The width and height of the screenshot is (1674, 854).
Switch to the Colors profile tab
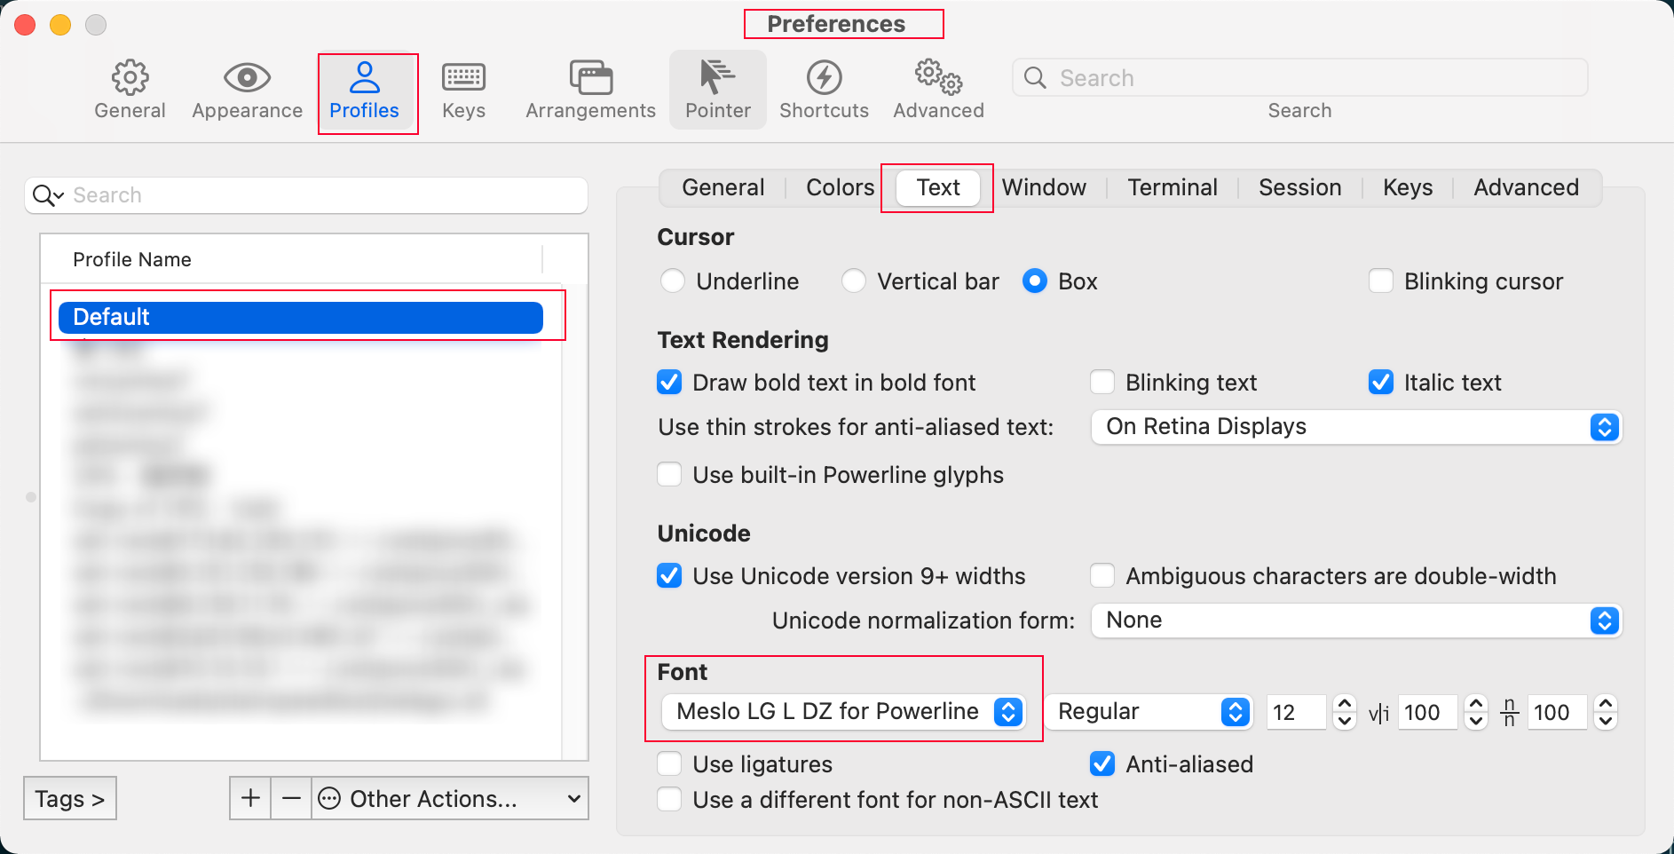[x=840, y=188]
